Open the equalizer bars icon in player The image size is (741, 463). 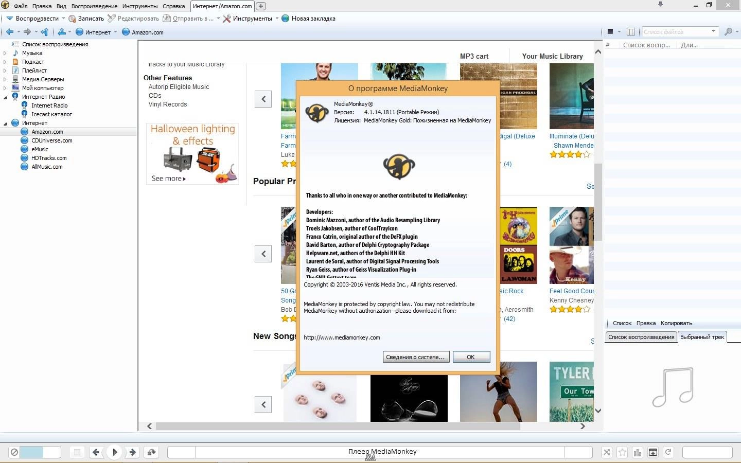tap(638, 452)
